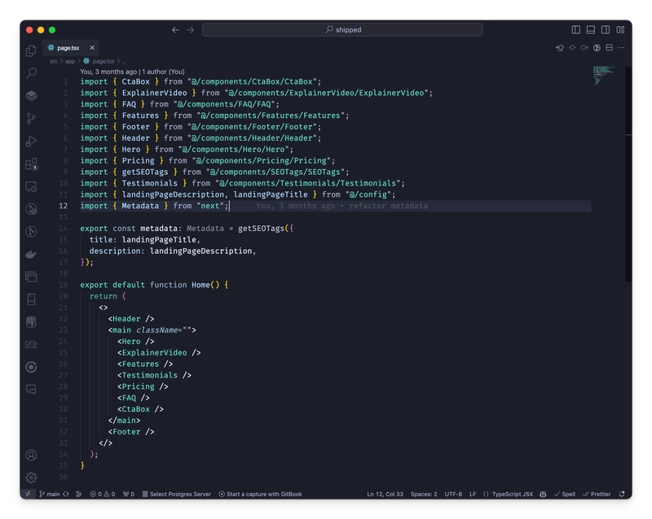This screenshot has height=519, width=652.
Task: Toggle file blame clock icon
Action: [x=597, y=48]
